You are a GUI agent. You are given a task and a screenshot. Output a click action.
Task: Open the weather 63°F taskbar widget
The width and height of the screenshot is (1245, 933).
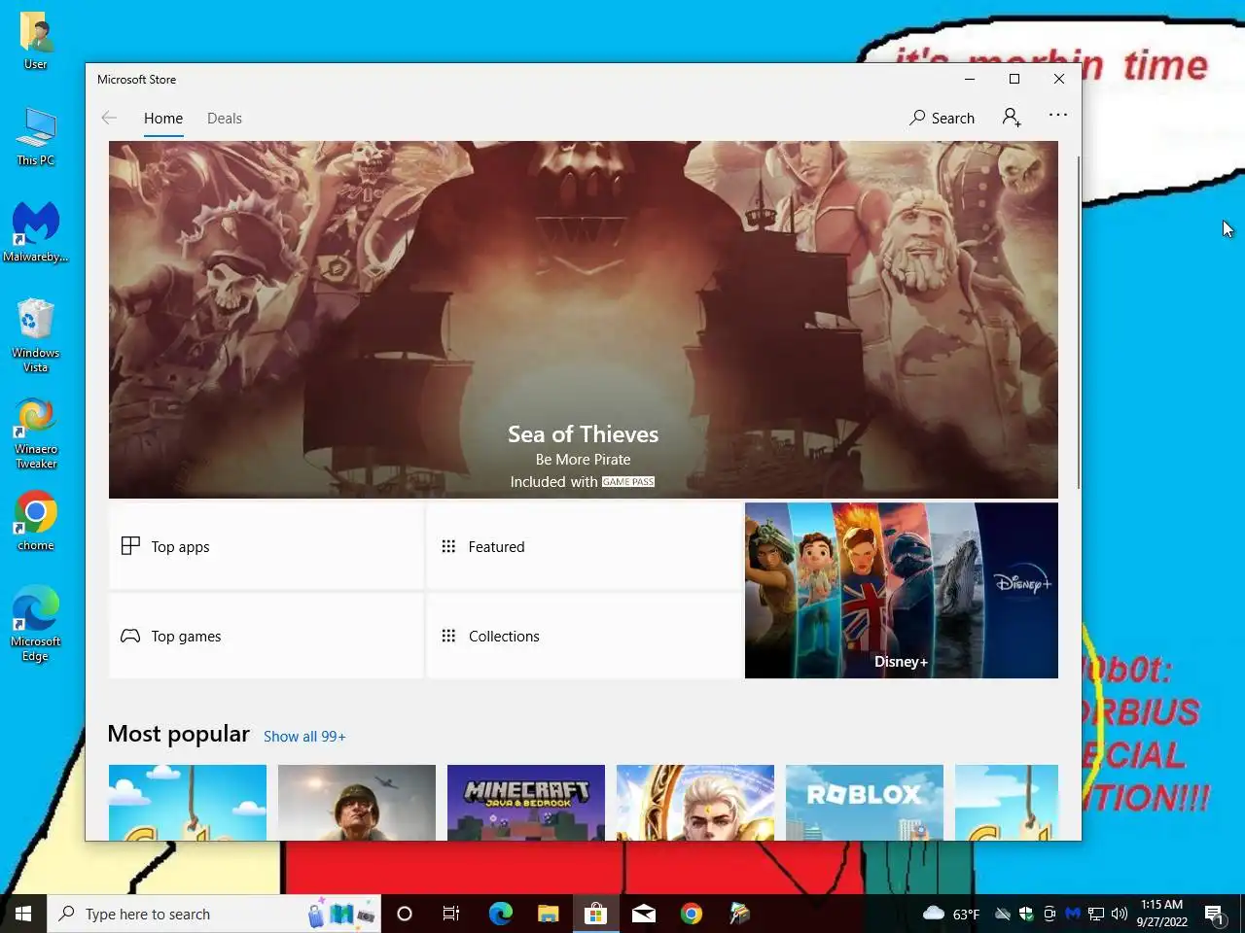click(950, 914)
